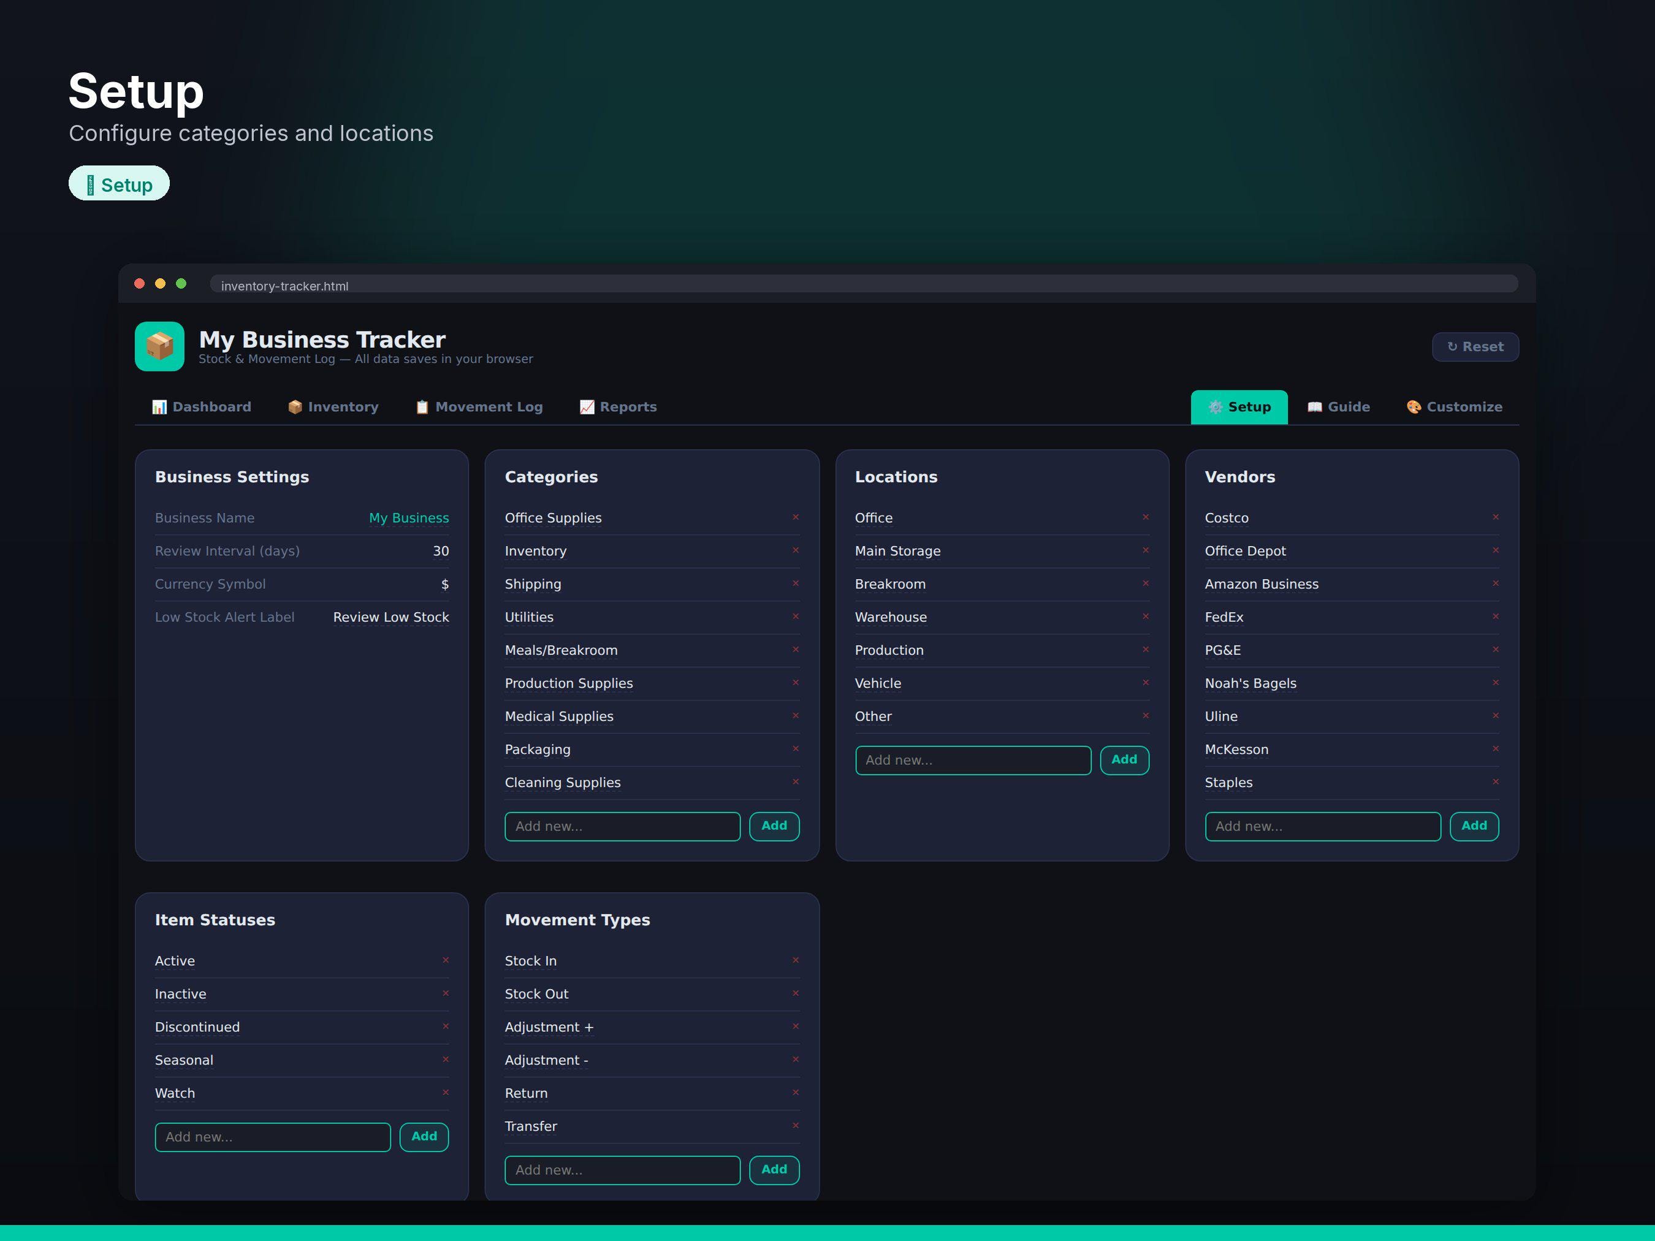Edit the My Business name value
Screen dimensions: 1655x1241
(x=408, y=518)
